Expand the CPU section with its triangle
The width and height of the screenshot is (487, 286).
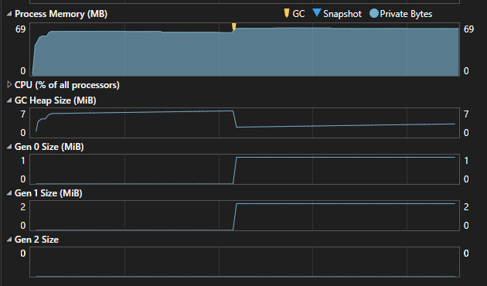[x=9, y=84]
